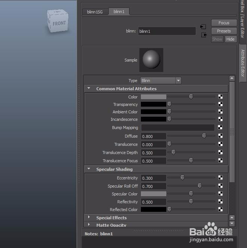Expand the Special Effects section
Viewport: 247px width, 248px height.
pos(89,217)
